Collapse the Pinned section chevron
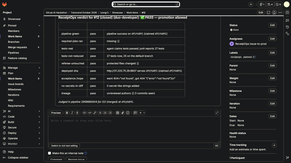 pyautogui.click(x=39, y=26)
